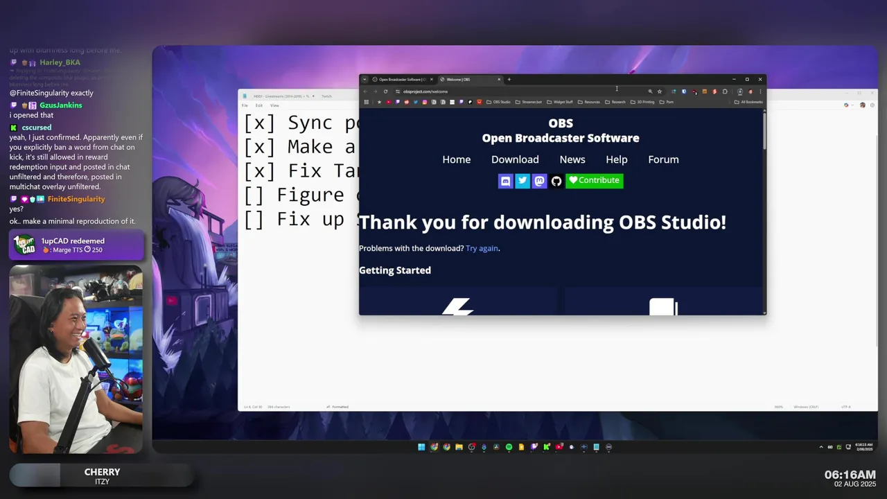Click the GzusJankins username in chat

60,105
